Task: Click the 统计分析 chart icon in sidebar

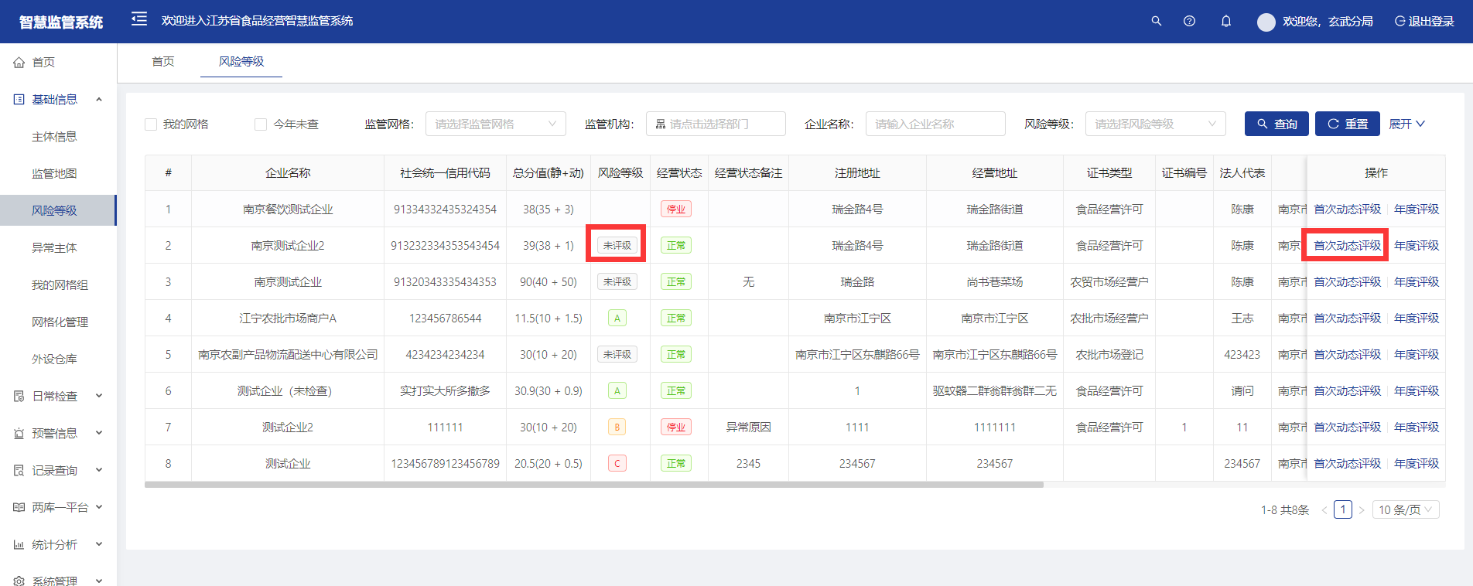Action: click(19, 545)
